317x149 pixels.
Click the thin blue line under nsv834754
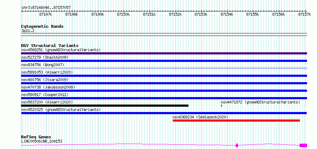(x=164, y=68)
